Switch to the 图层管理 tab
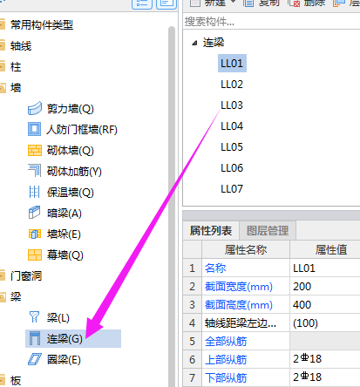 tap(268, 231)
